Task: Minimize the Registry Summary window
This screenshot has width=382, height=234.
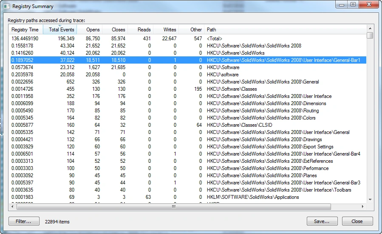Action: pos(342,5)
